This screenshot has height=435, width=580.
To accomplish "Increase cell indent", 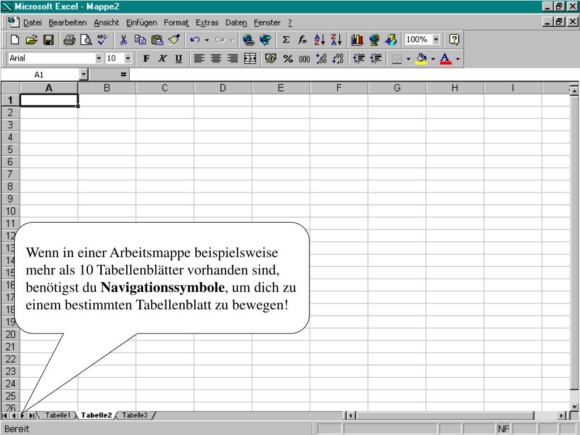I will pyautogui.click(x=376, y=58).
